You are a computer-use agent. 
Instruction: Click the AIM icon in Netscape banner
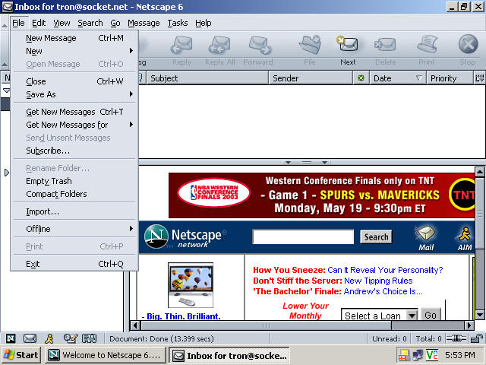coord(465,238)
